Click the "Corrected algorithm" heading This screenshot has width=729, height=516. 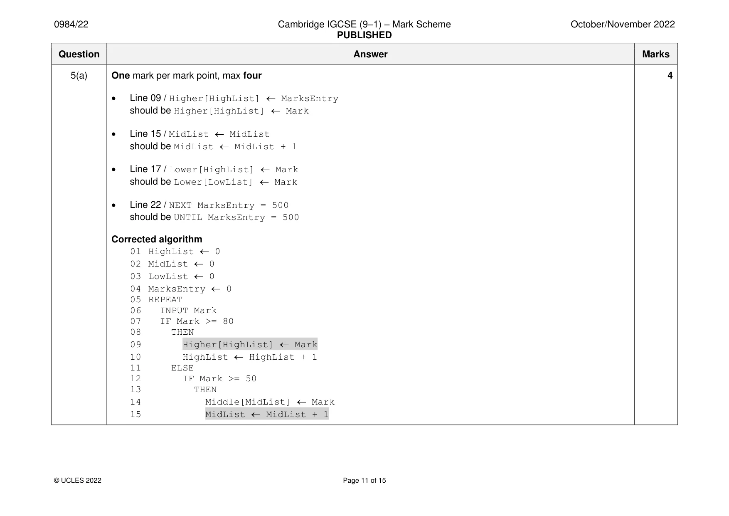[x=157, y=239]
